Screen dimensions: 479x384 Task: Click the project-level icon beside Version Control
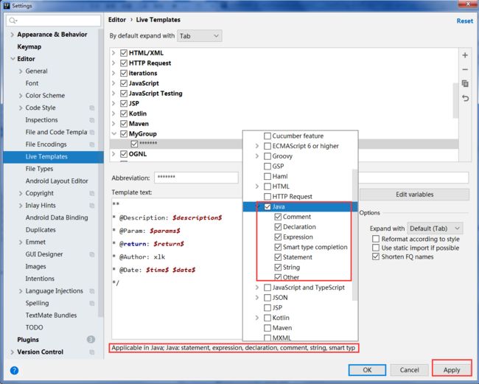coord(91,352)
